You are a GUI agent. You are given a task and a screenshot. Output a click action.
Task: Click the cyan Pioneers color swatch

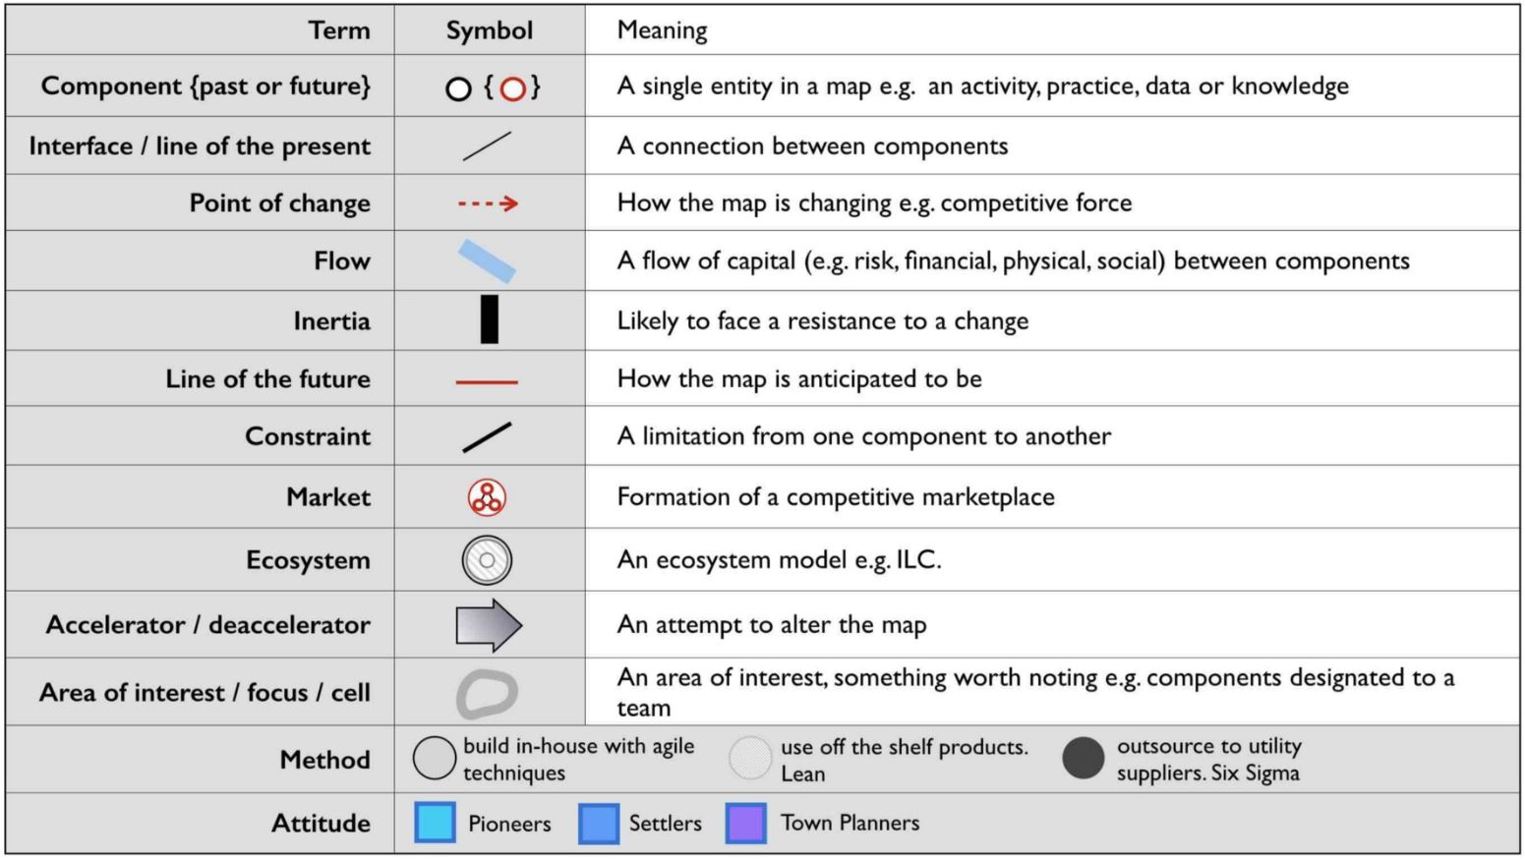tap(435, 824)
